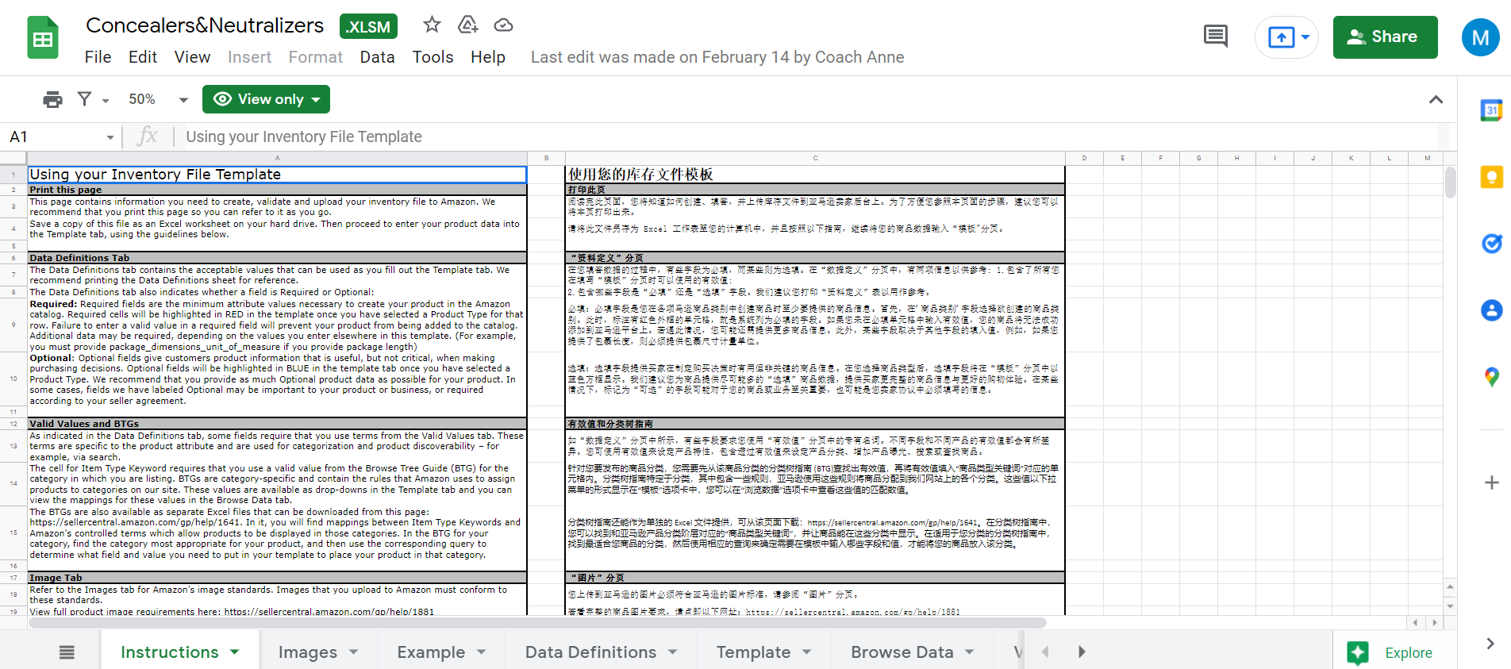
Task: Select the column C header
Action: coord(815,158)
